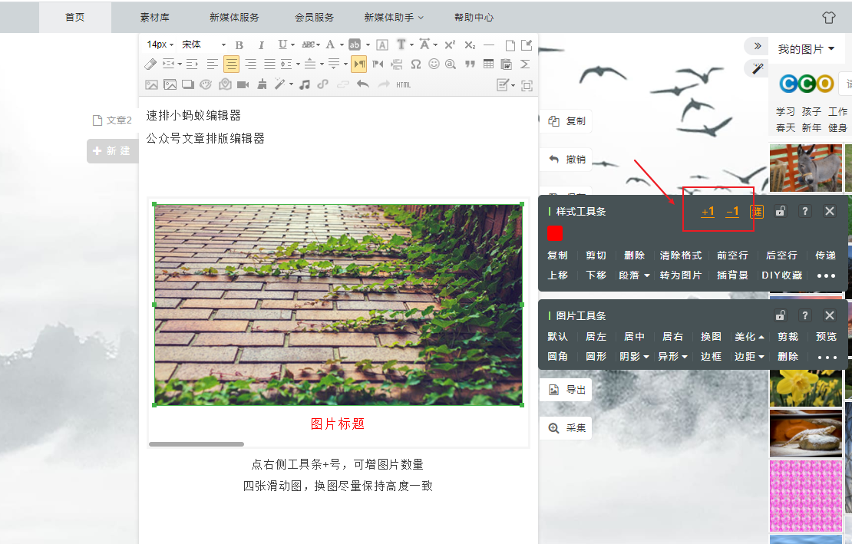Open strikethrough options dropdown arrow

point(318,45)
